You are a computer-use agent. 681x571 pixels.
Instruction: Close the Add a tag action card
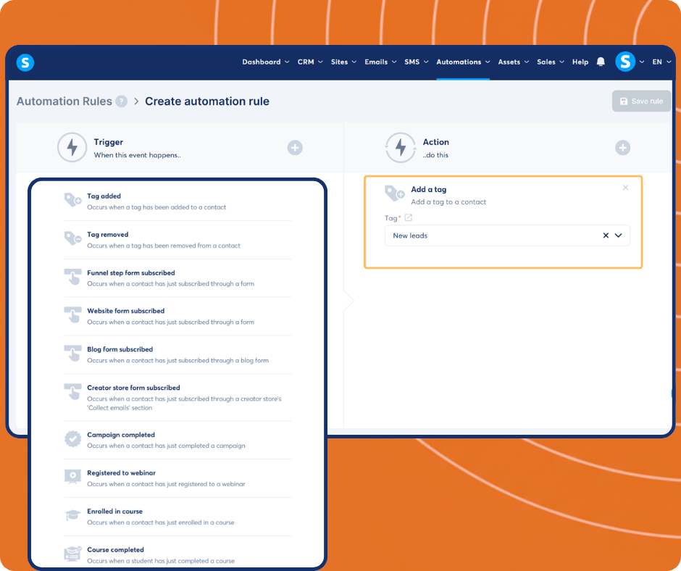point(625,188)
